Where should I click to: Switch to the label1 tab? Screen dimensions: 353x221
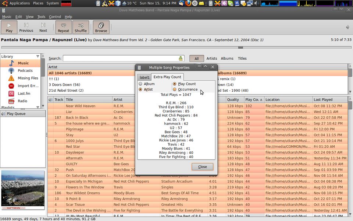[x=144, y=77]
